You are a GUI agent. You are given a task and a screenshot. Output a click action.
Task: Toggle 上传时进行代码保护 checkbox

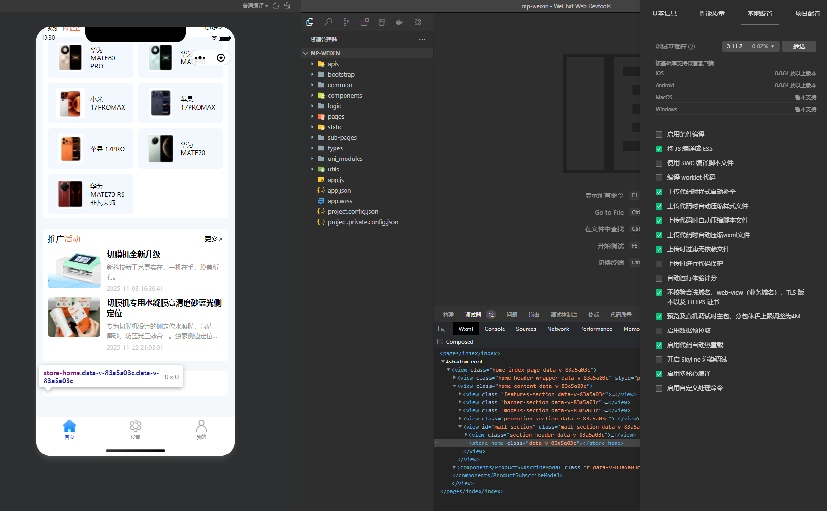coord(659,264)
